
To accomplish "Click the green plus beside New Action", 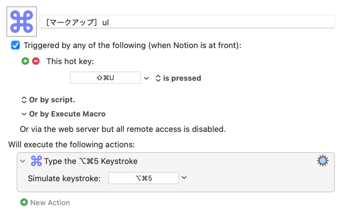I will [x=24, y=202].
